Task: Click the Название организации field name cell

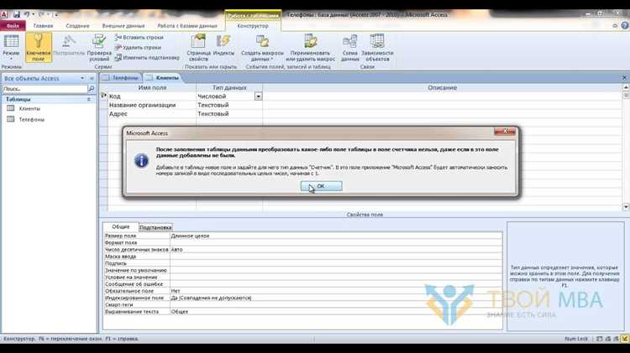Action: click(152, 105)
